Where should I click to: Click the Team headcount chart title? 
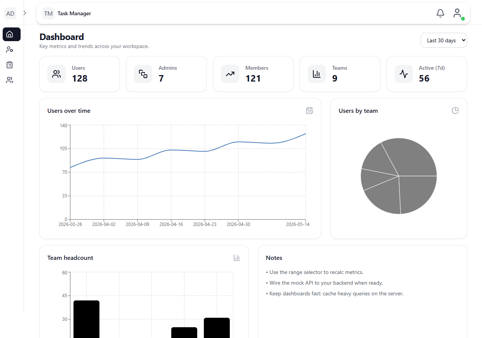(70, 258)
